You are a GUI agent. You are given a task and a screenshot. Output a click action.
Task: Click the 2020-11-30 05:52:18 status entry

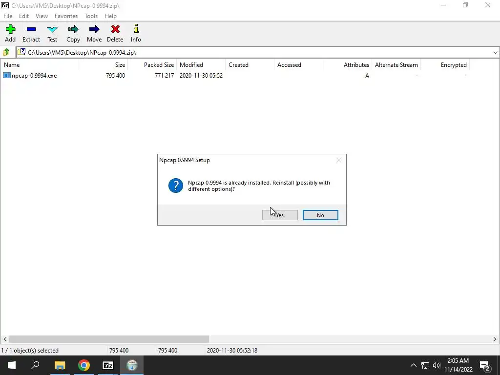[232, 351]
